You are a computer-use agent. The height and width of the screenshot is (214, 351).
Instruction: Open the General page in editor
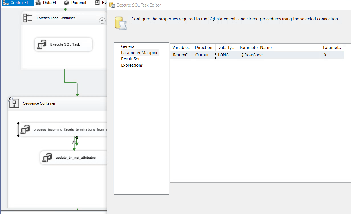128,46
